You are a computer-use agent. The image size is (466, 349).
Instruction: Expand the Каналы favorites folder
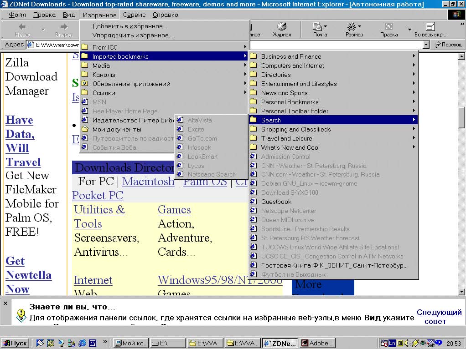pyautogui.click(x=164, y=75)
